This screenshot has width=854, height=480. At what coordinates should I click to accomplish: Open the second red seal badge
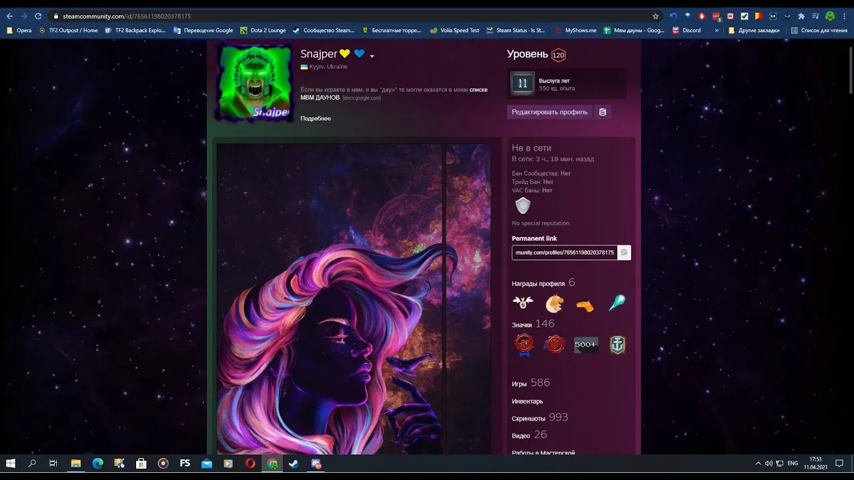pyautogui.click(x=554, y=345)
